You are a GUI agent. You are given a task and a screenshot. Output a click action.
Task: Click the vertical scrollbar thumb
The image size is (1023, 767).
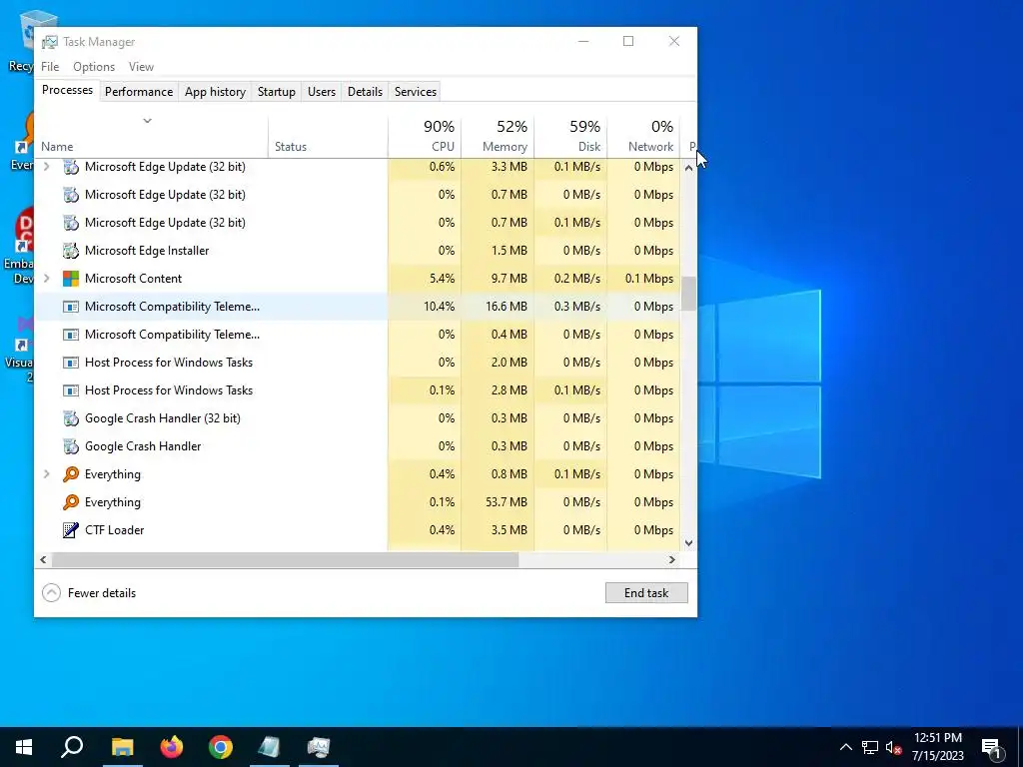[x=689, y=294]
